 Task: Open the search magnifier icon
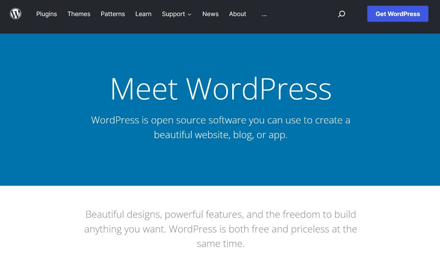click(x=342, y=14)
